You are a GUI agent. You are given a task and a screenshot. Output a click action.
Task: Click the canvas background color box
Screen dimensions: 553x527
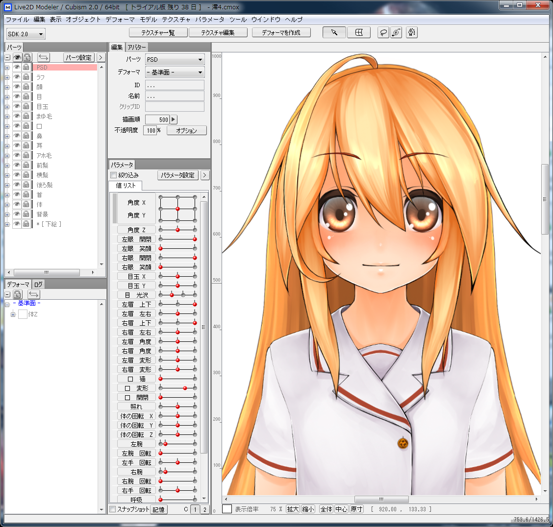(227, 509)
